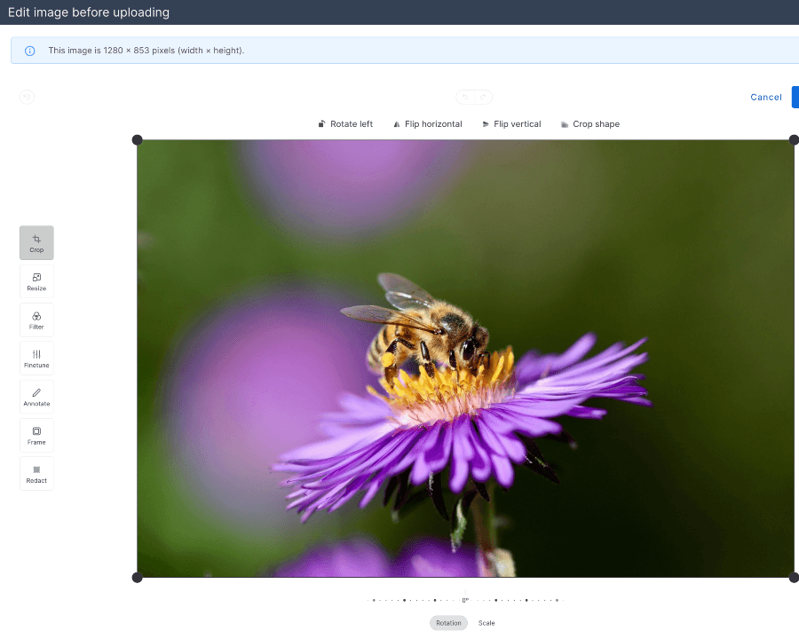Switch to the Rotation tab

pos(448,622)
